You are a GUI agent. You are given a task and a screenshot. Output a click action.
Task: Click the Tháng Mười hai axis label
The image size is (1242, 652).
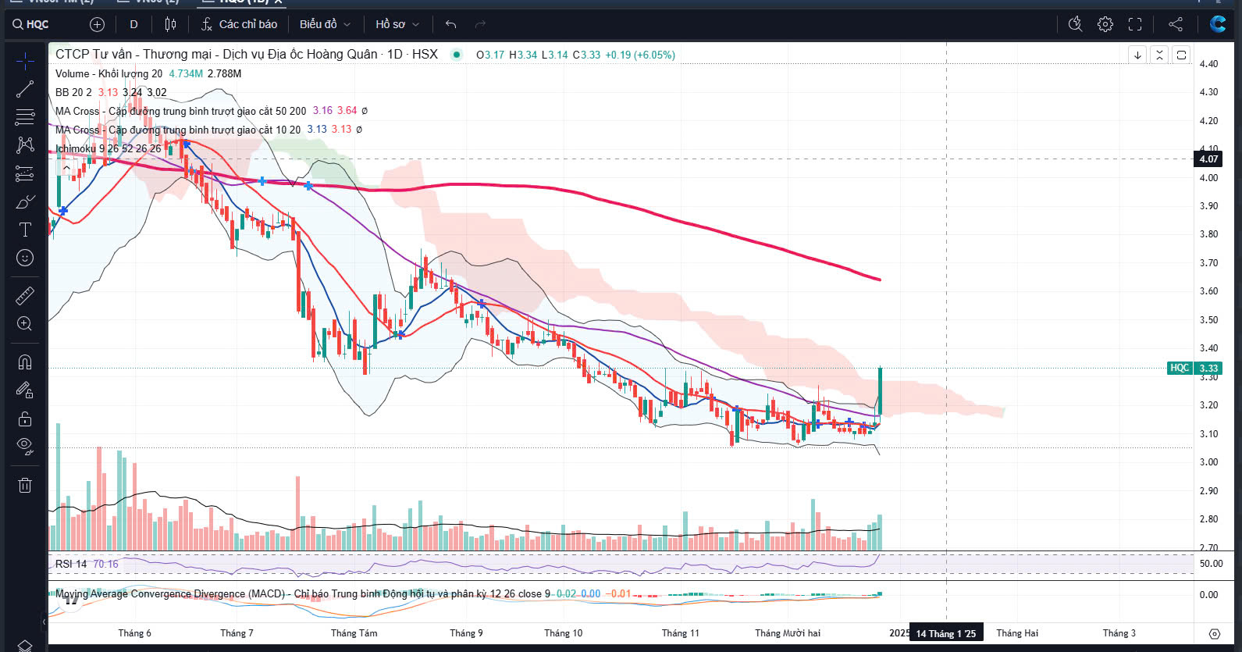point(788,633)
